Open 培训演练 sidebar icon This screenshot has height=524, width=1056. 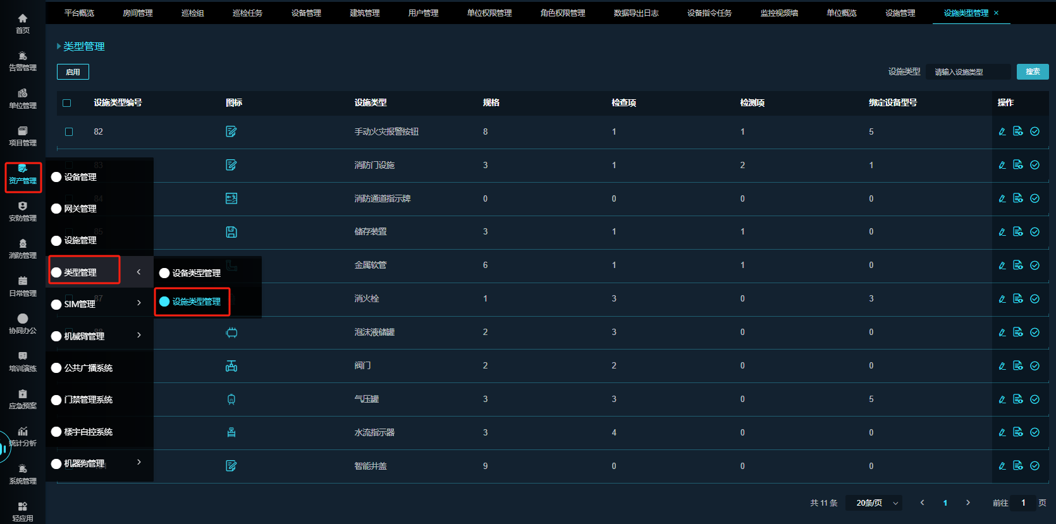[23, 362]
